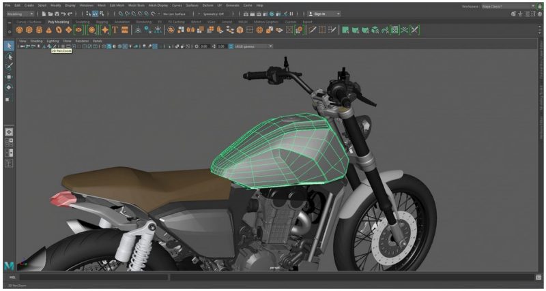Create a polygon torus from the shelf

(59, 30)
